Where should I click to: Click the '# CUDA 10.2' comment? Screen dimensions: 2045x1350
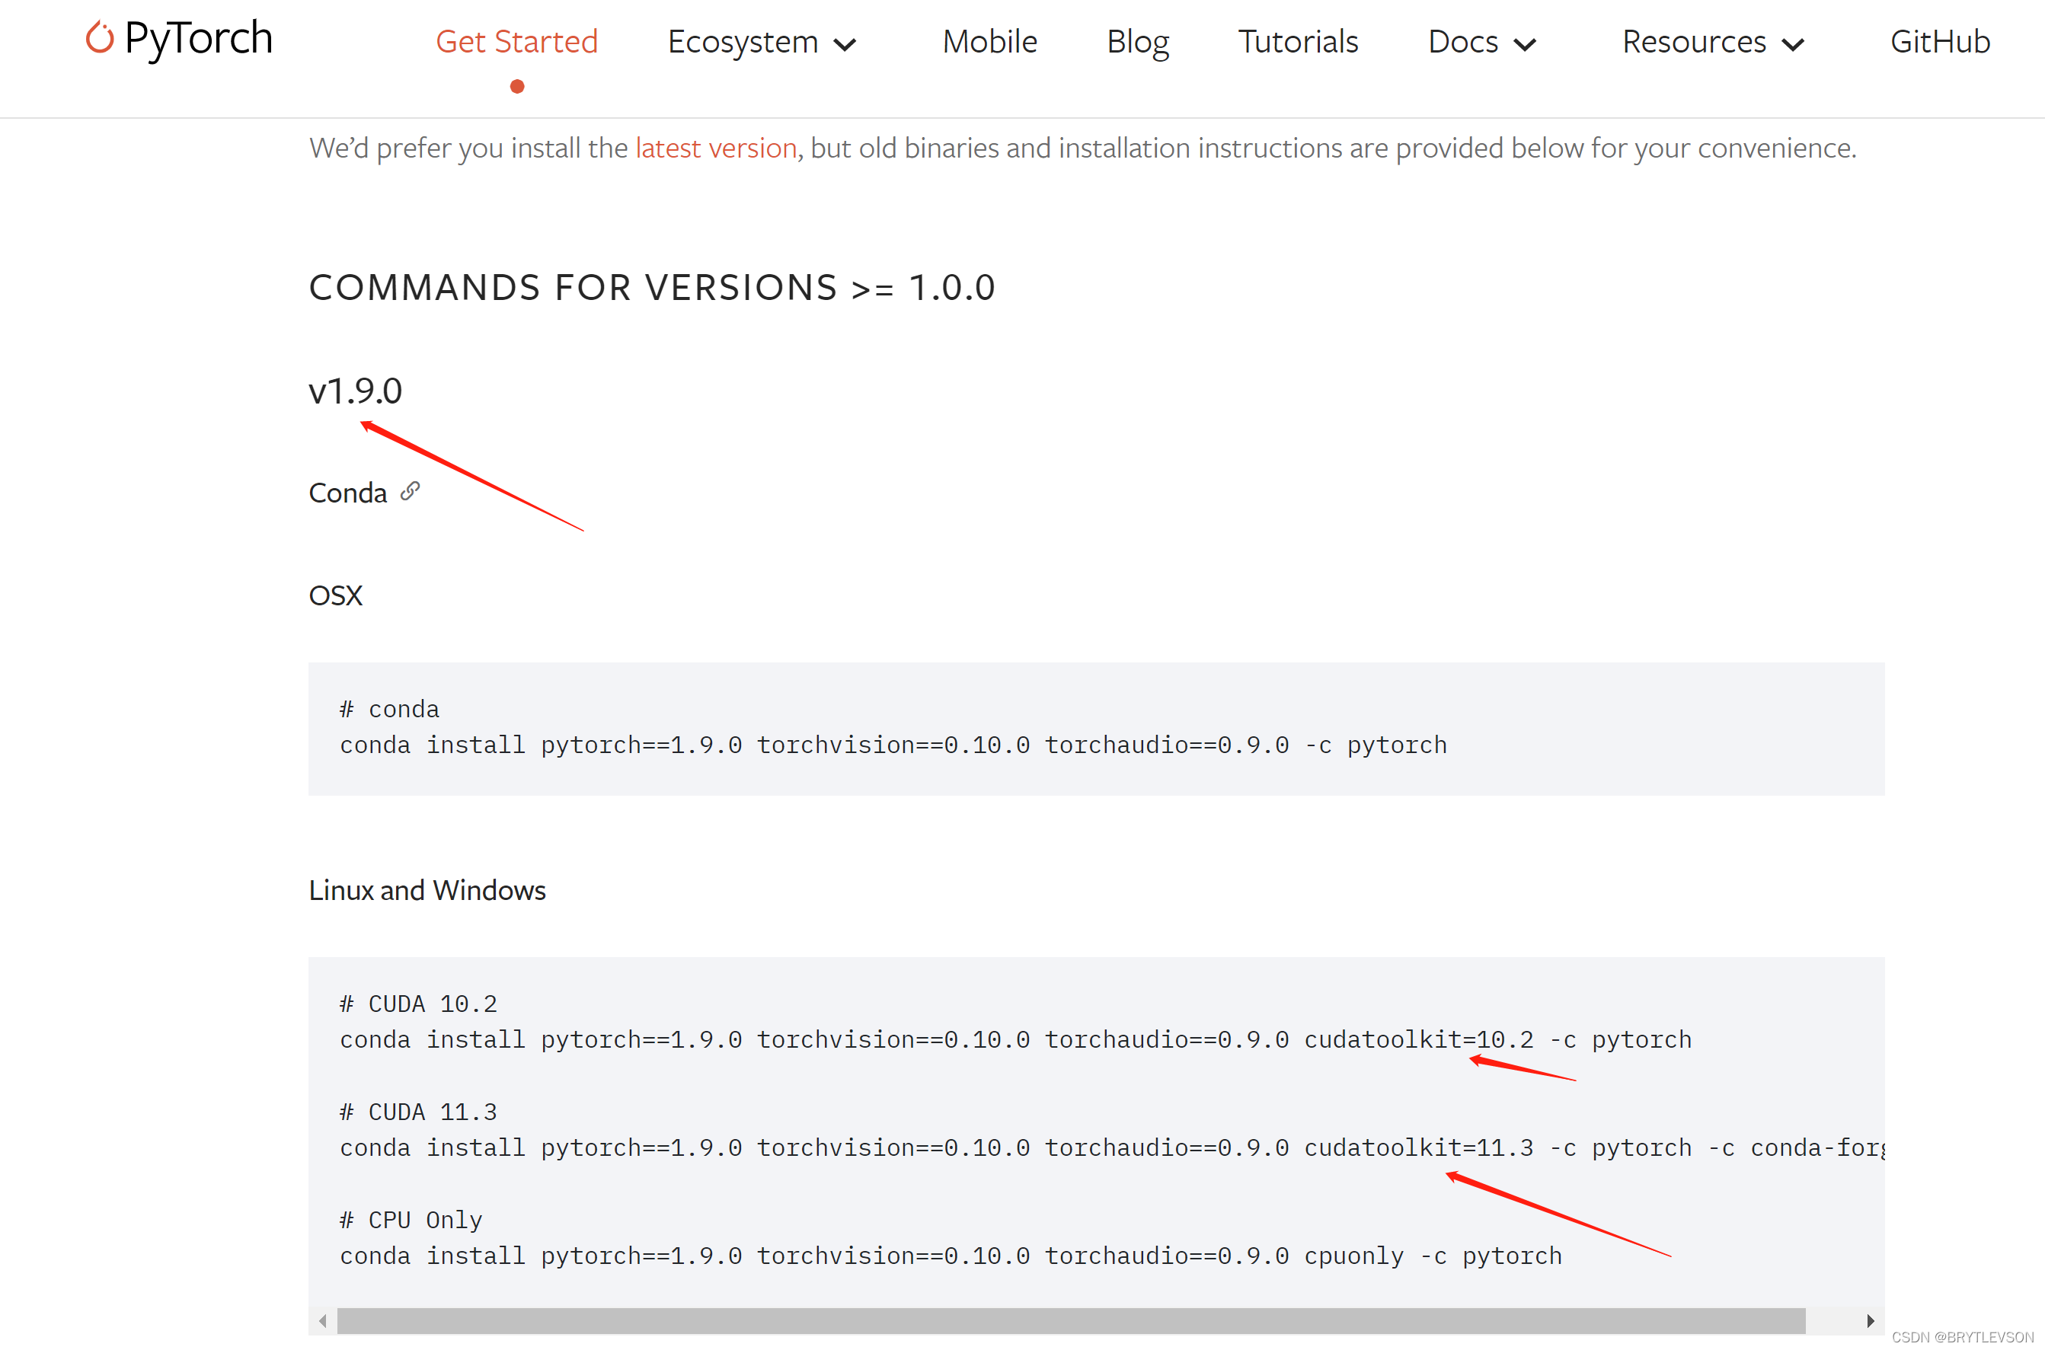[417, 1004]
